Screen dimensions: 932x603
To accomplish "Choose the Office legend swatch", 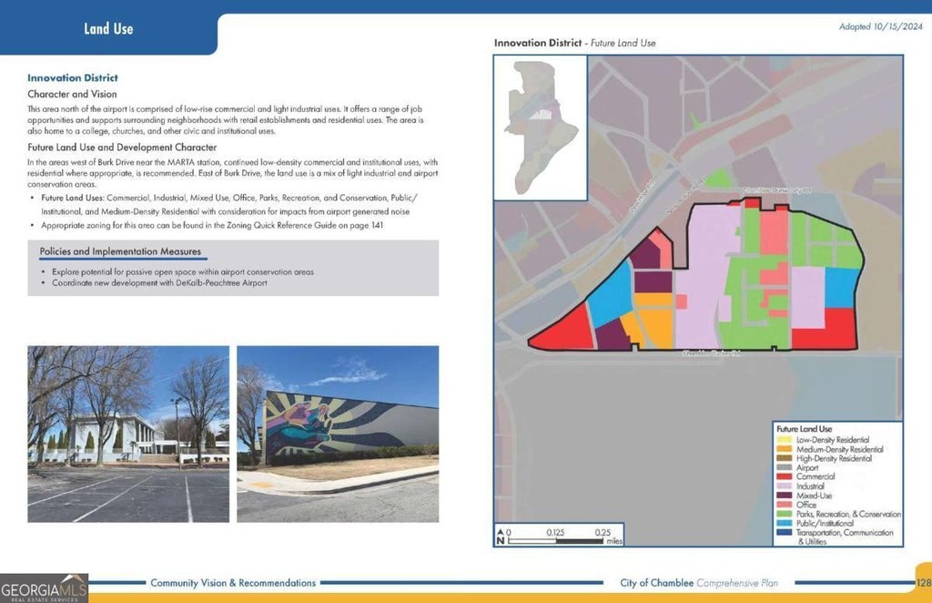I will 784,505.
